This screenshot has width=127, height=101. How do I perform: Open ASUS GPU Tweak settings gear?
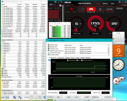click(x=120, y=2)
